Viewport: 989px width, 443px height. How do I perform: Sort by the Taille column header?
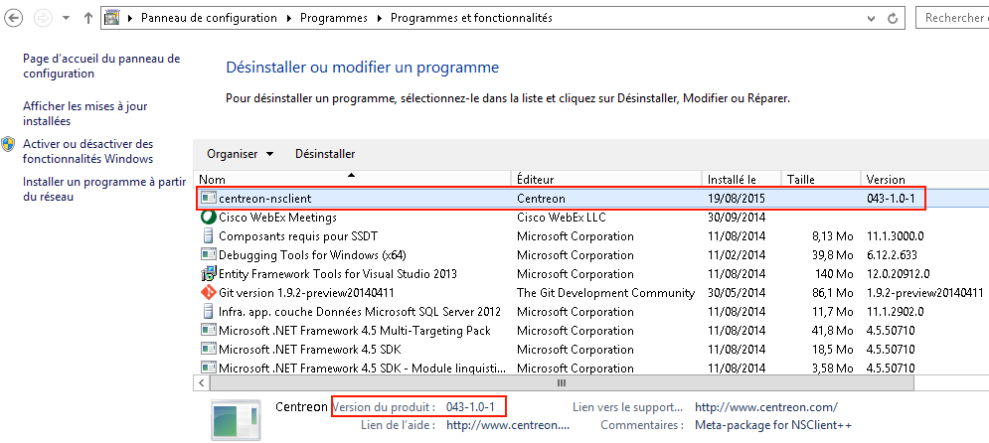[821, 179]
